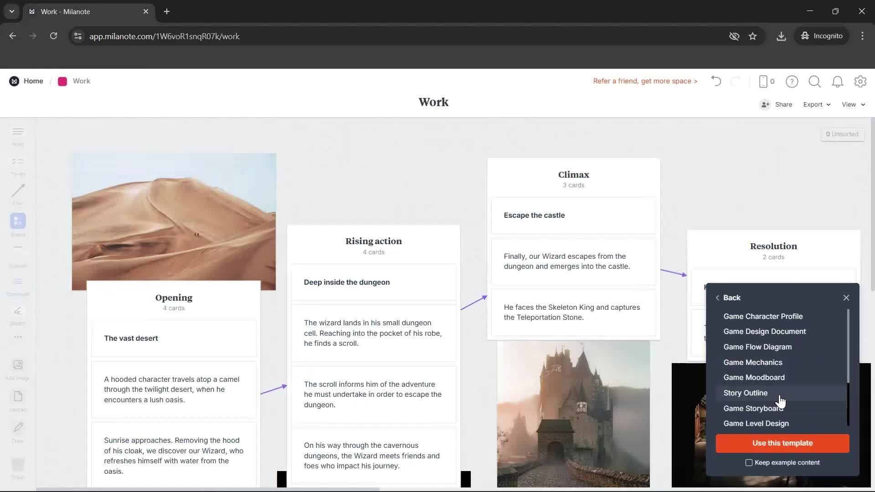Open the Refer a friend link

pos(645,81)
